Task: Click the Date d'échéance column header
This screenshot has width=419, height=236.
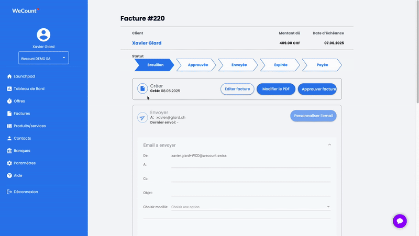Action: pyautogui.click(x=328, y=33)
